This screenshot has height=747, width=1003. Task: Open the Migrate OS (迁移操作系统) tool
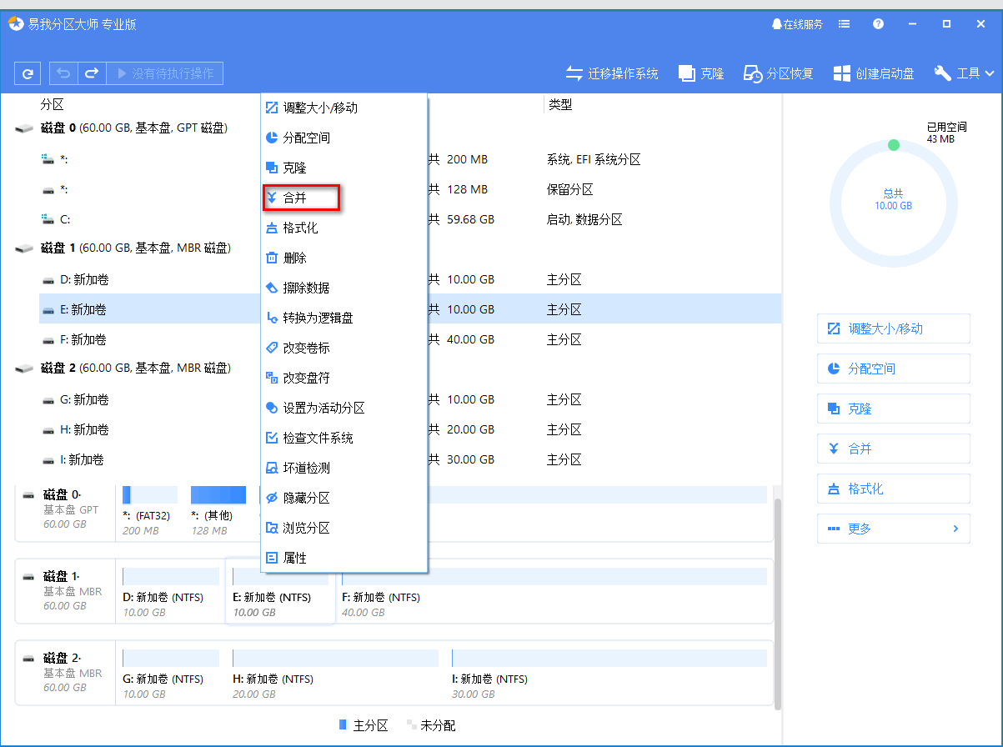(x=612, y=73)
